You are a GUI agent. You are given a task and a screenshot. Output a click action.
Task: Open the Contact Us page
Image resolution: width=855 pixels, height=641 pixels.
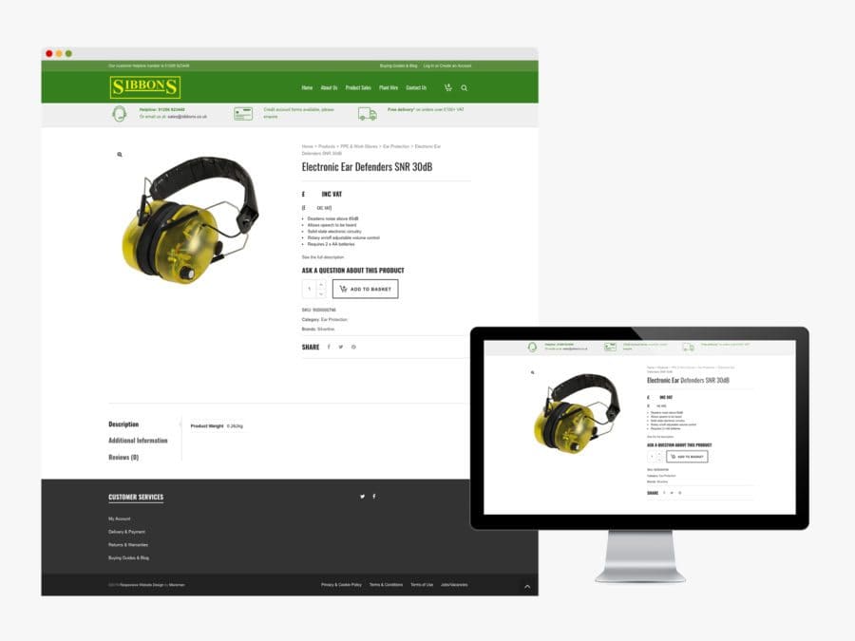click(416, 87)
